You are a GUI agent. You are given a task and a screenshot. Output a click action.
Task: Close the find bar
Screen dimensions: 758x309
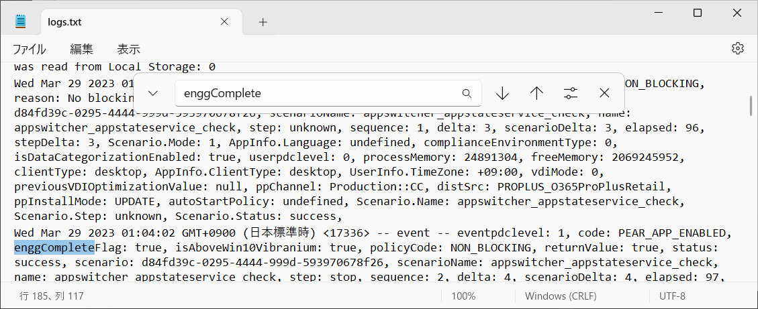point(604,93)
